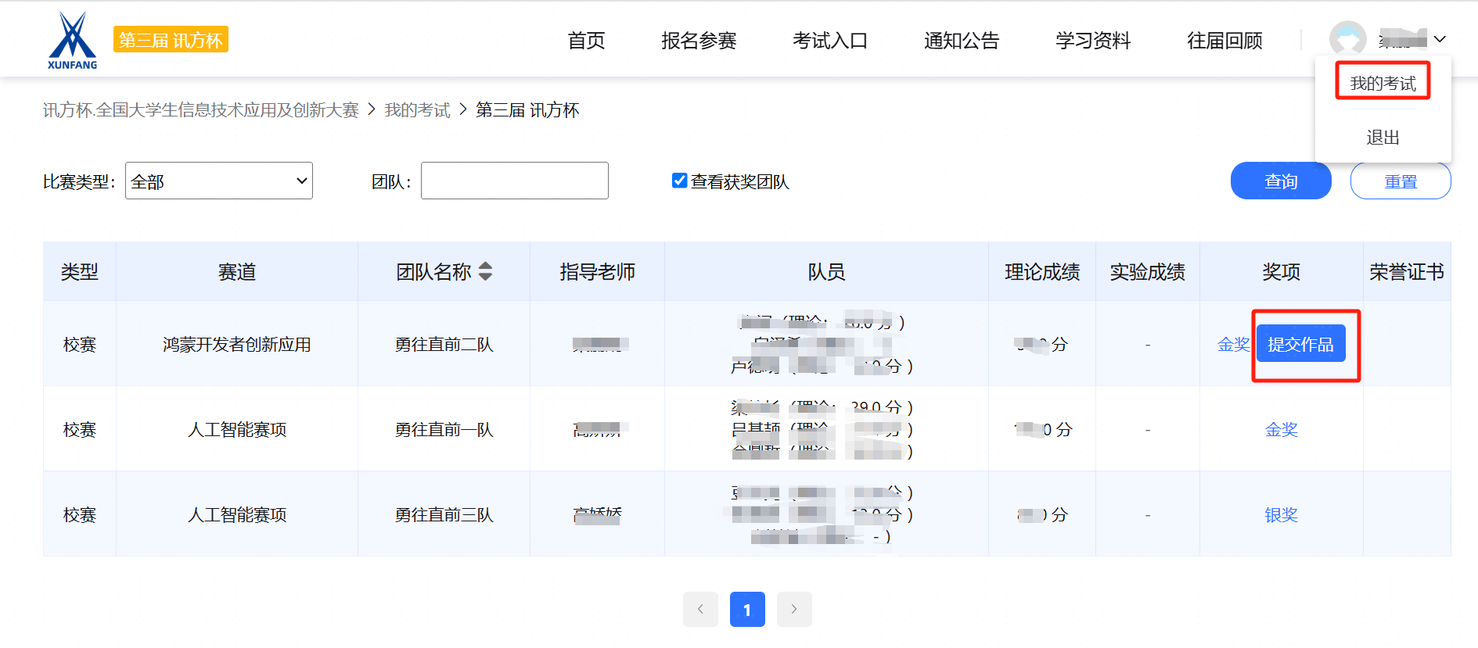Open 往届回顾 menu item

[1224, 41]
